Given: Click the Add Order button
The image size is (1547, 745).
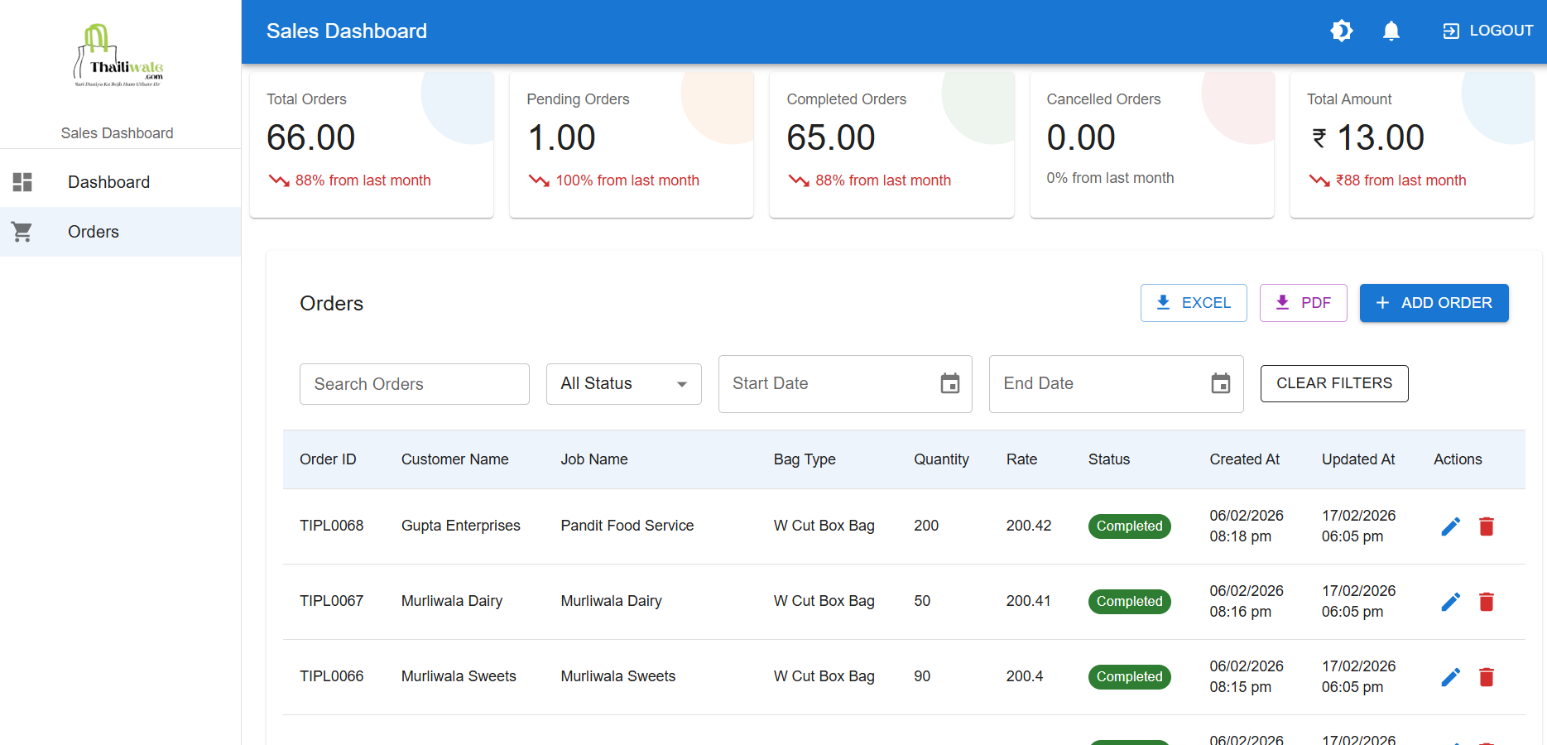Looking at the screenshot, I should click(1434, 303).
